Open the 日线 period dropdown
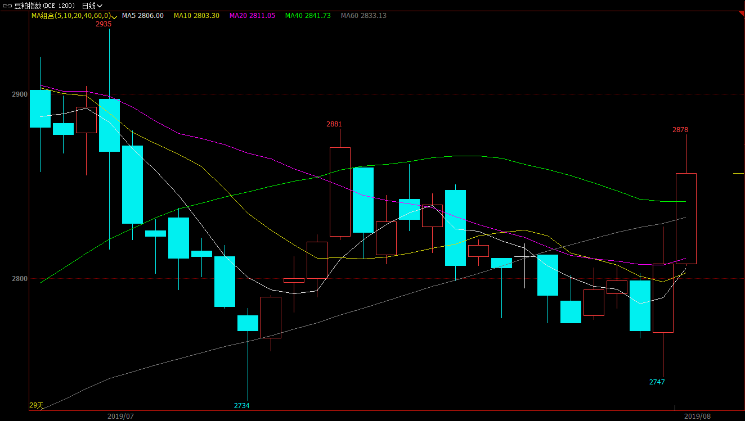 coord(92,6)
